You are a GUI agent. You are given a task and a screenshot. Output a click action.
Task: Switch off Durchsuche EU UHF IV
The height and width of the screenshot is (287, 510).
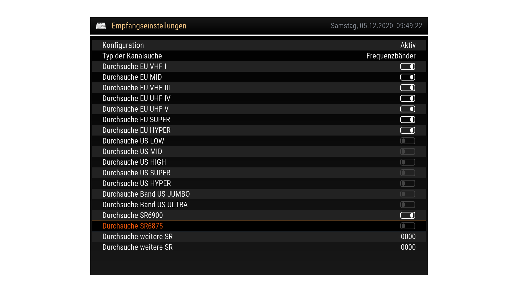point(407,98)
